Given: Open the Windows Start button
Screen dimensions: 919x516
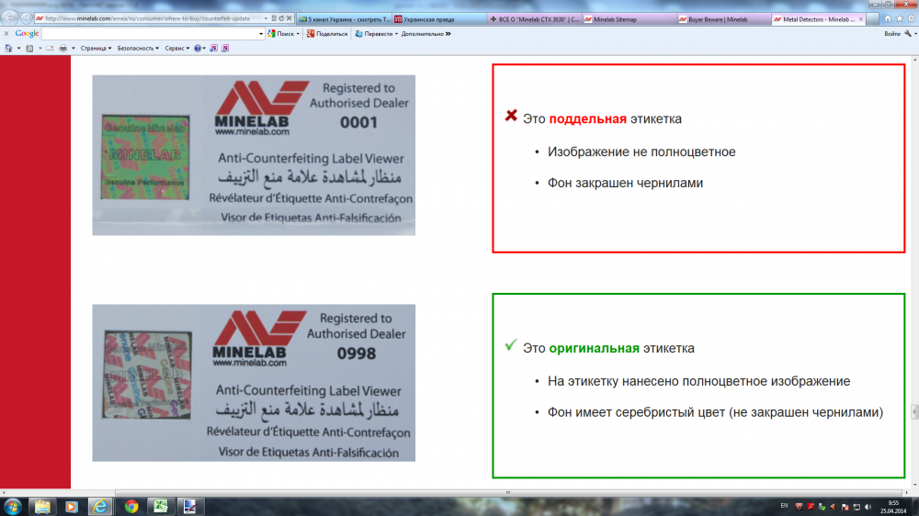Looking at the screenshot, I should tap(12, 506).
